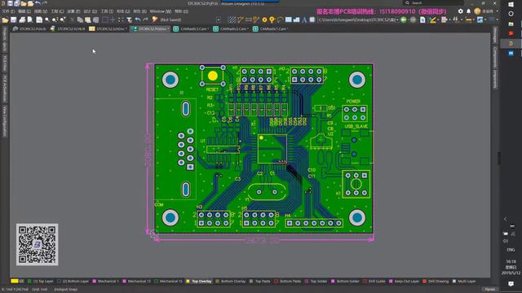Expand the far-right toolbar dropdown arrow
The width and height of the screenshot is (522, 293).
tap(497, 20)
